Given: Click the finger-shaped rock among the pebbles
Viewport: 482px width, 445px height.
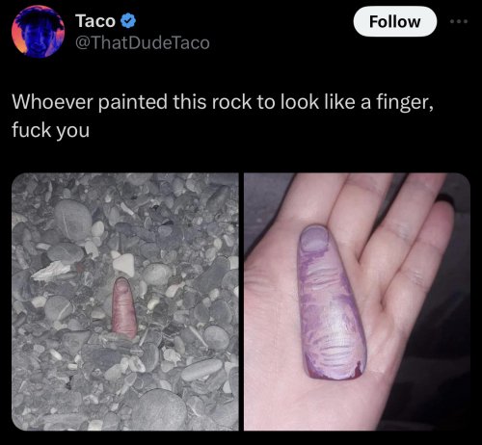Looking at the screenshot, I should pyautogui.click(x=123, y=307).
